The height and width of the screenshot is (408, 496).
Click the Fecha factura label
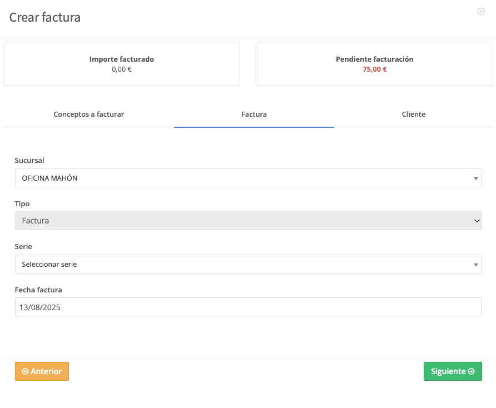pos(38,290)
